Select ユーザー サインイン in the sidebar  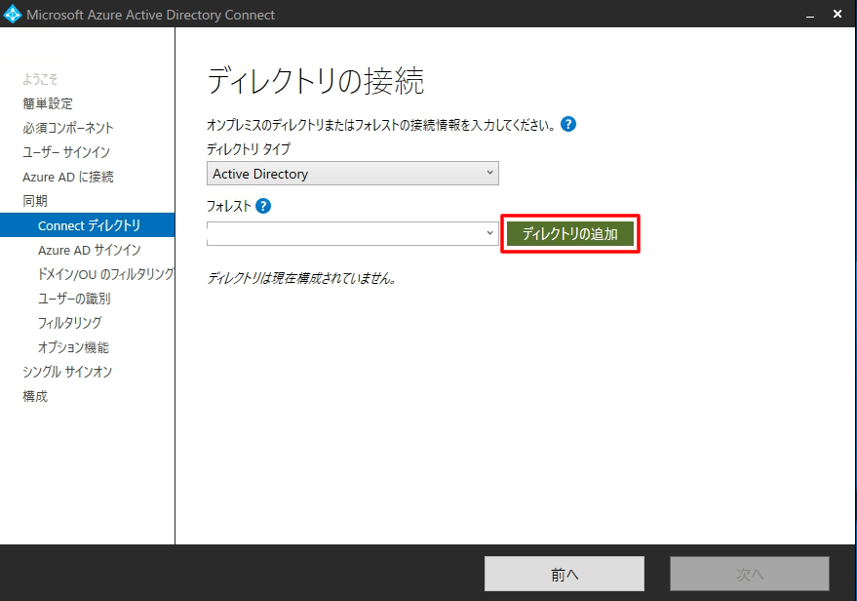pos(66,152)
